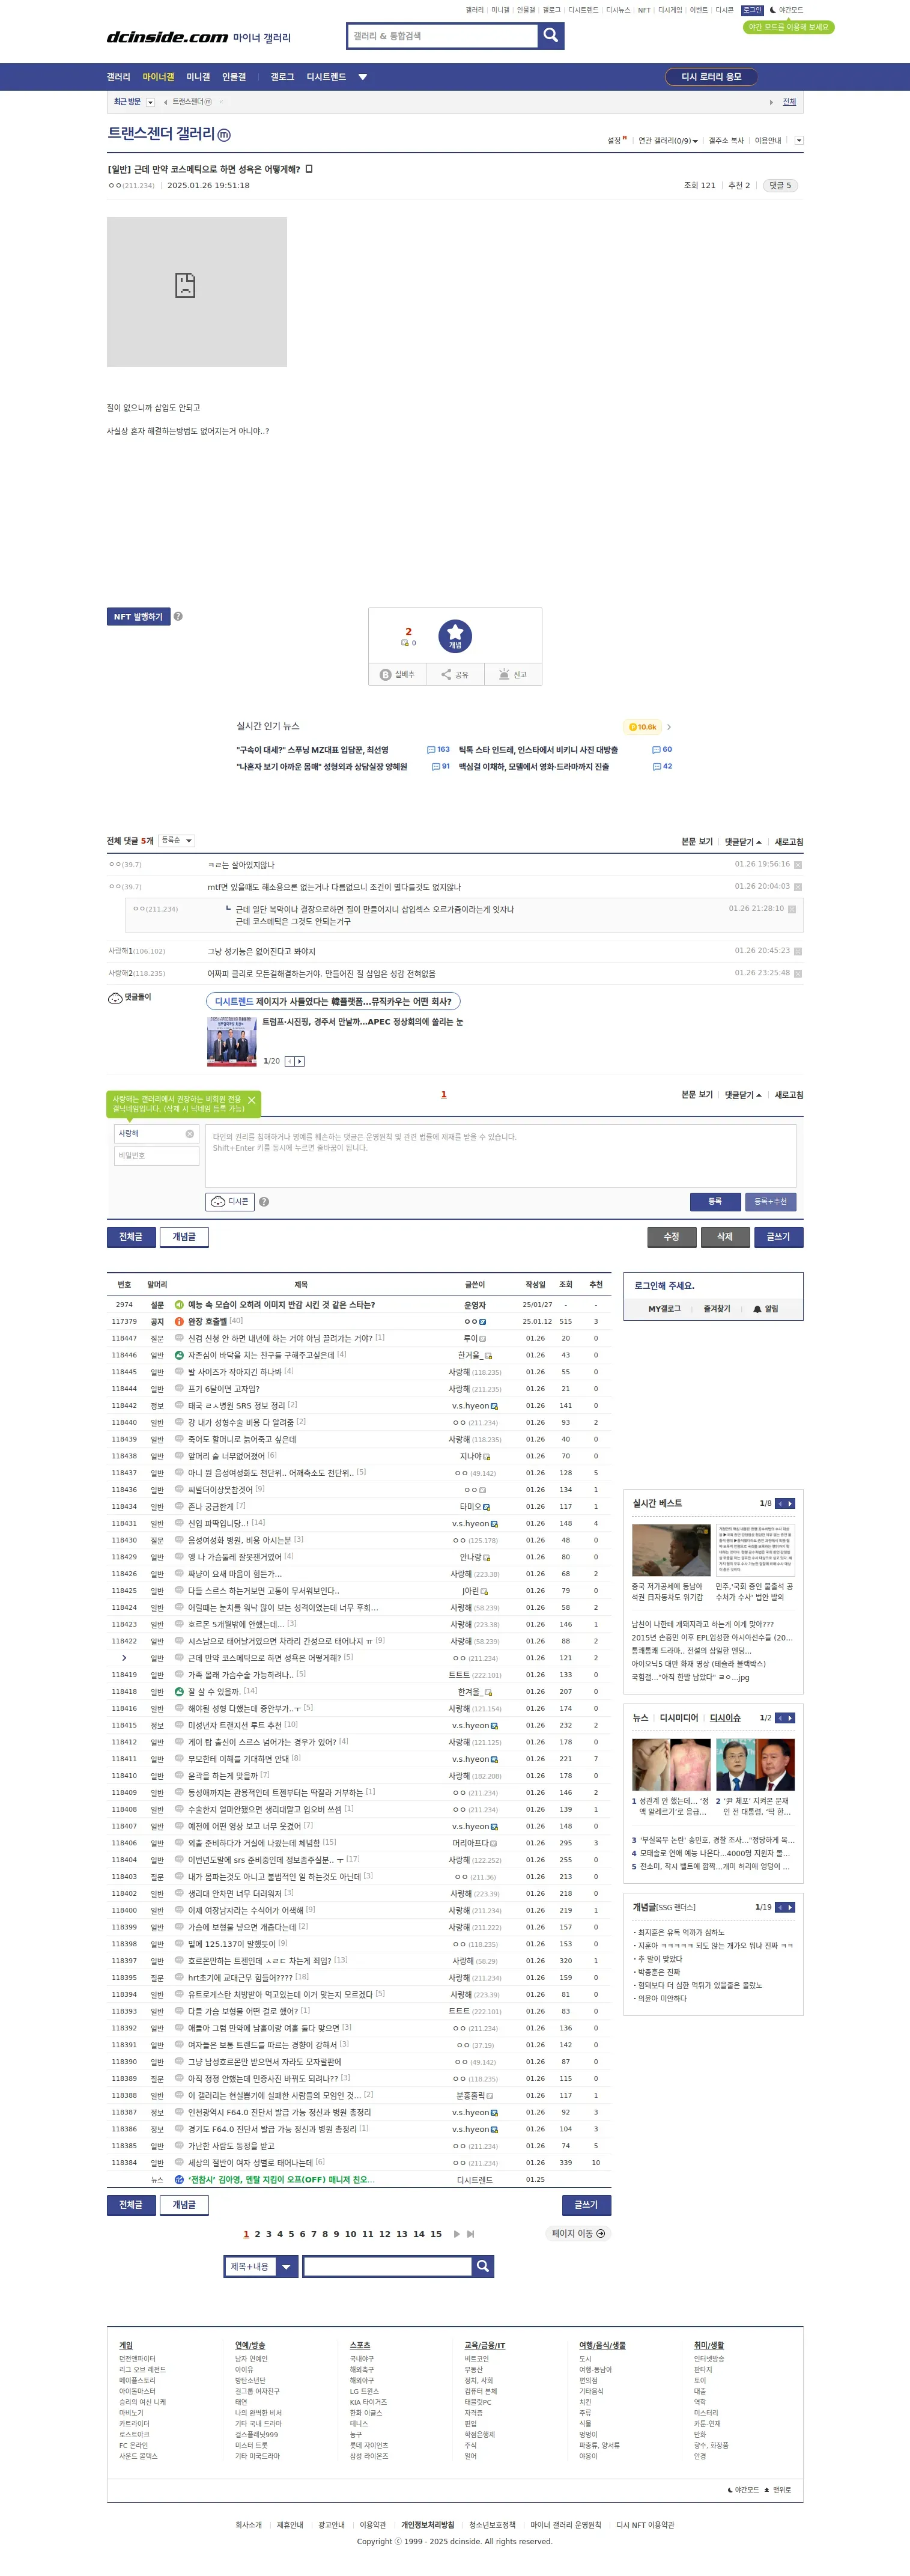Click the 실베추 button

click(397, 675)
